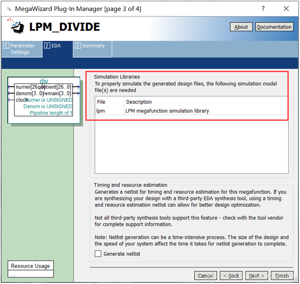This screenshot has width=300, height=284.
Task: Click the Pipeline length of 1 label
Action: click(51, 113)
